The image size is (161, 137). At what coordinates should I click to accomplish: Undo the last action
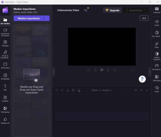[x=57, y=90]
